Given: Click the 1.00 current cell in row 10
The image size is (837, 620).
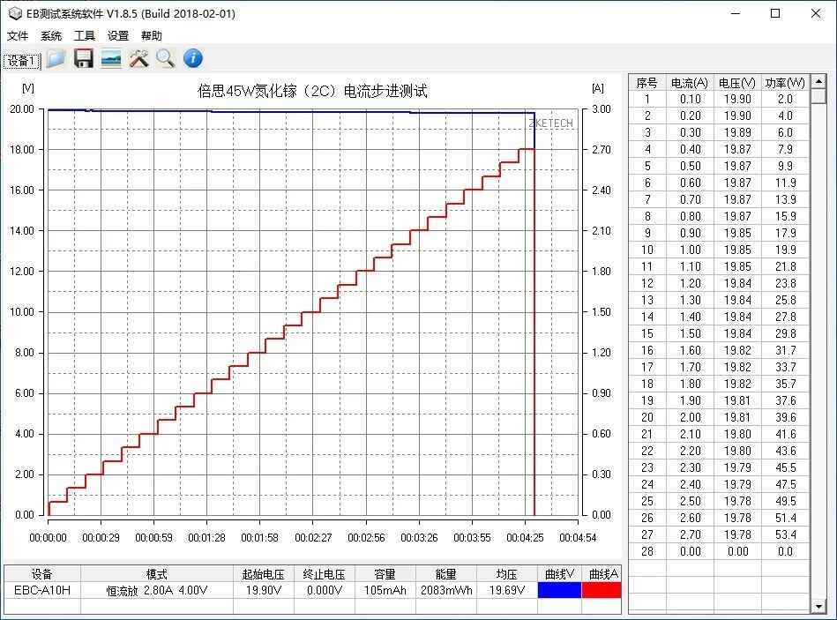Looking at the screenshot, I should (690, 250).
